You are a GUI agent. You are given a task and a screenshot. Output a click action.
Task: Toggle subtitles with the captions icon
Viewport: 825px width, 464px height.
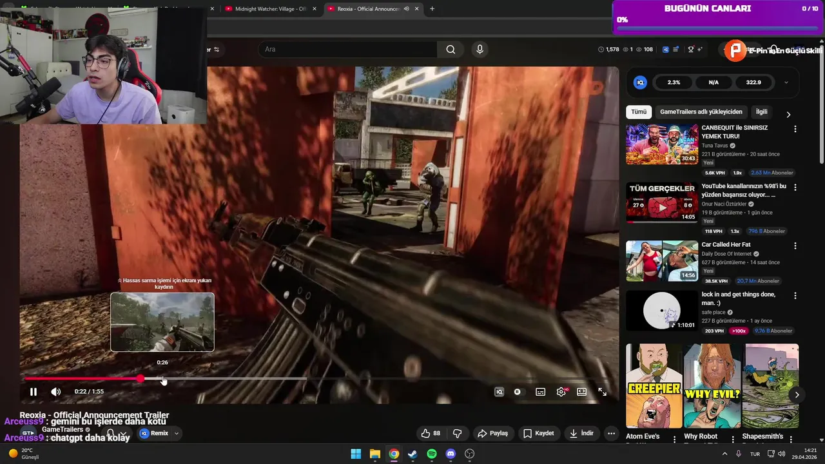[541, 392]
